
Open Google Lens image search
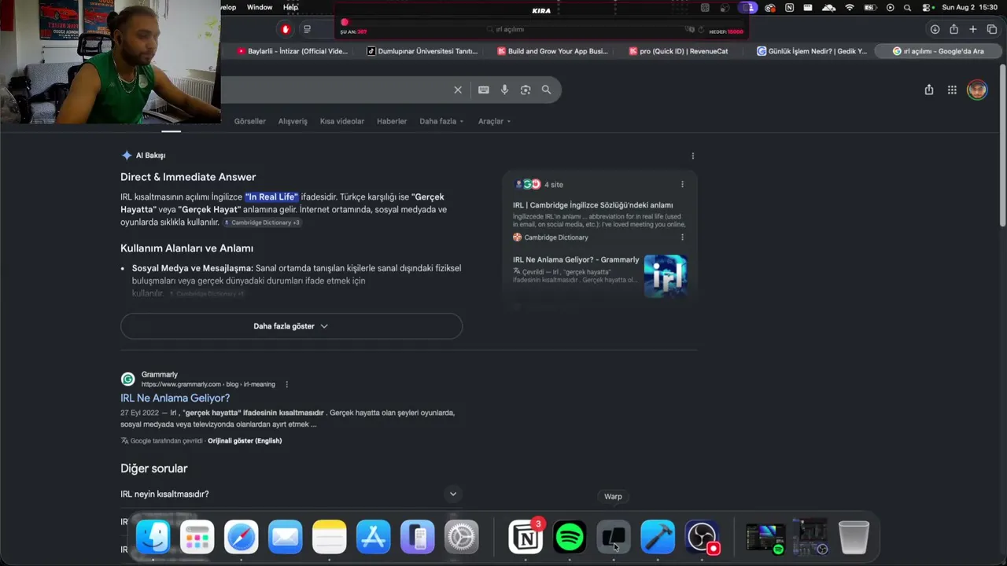click(x=526, y=90)
